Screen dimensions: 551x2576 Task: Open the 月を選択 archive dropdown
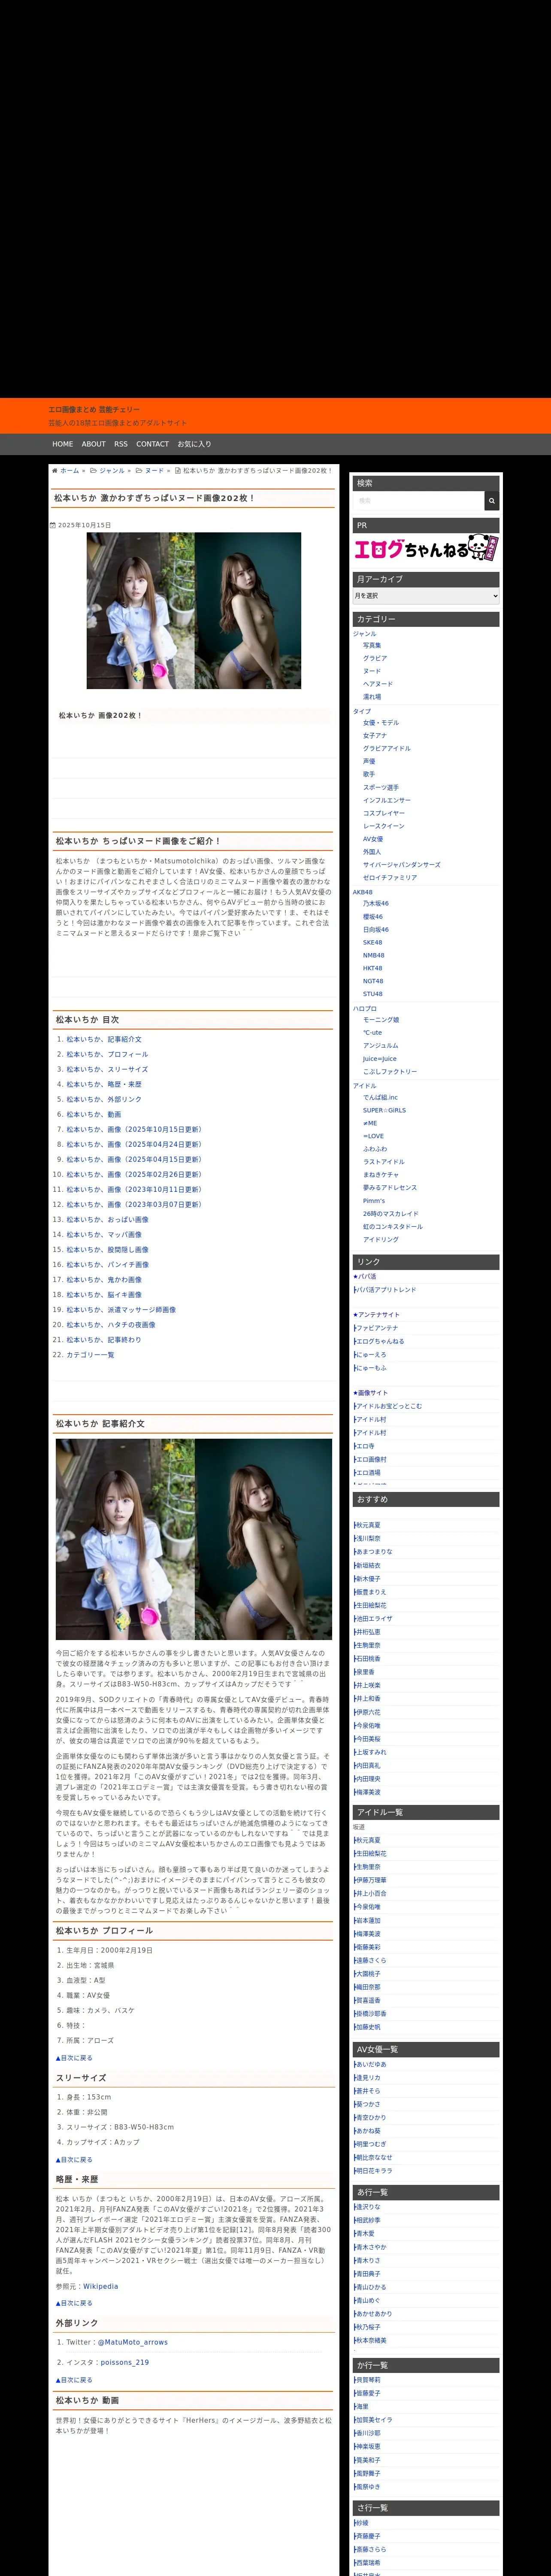pyautogui.click(x=426, y=596)
